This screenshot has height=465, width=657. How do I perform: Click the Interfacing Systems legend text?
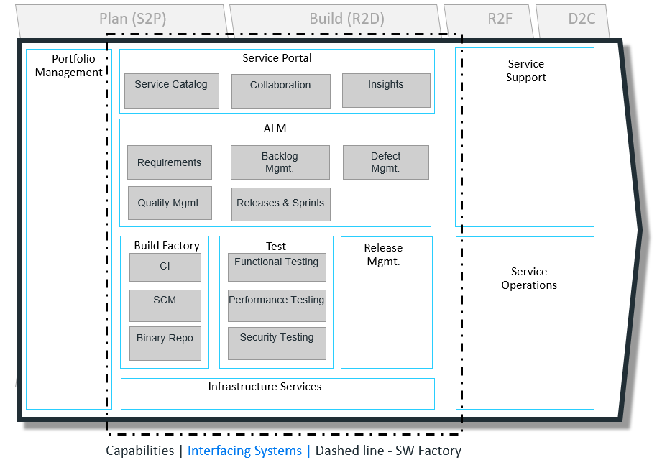(x=244, y=451)
